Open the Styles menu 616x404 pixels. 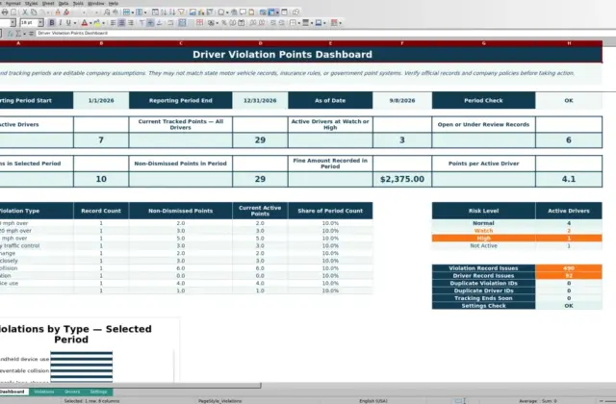coord(31,3)
